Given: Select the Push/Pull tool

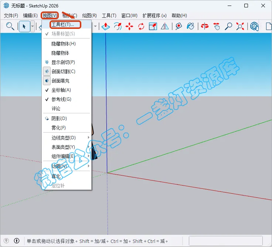Looking at the screenshot, I should coord(106,26).
